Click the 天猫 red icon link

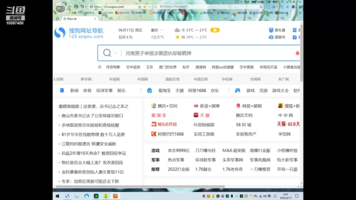(202, 115)
